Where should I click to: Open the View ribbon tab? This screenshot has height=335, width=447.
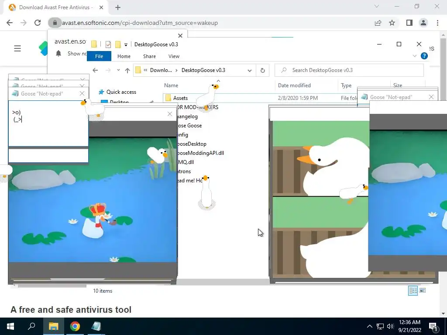(174, 56)
